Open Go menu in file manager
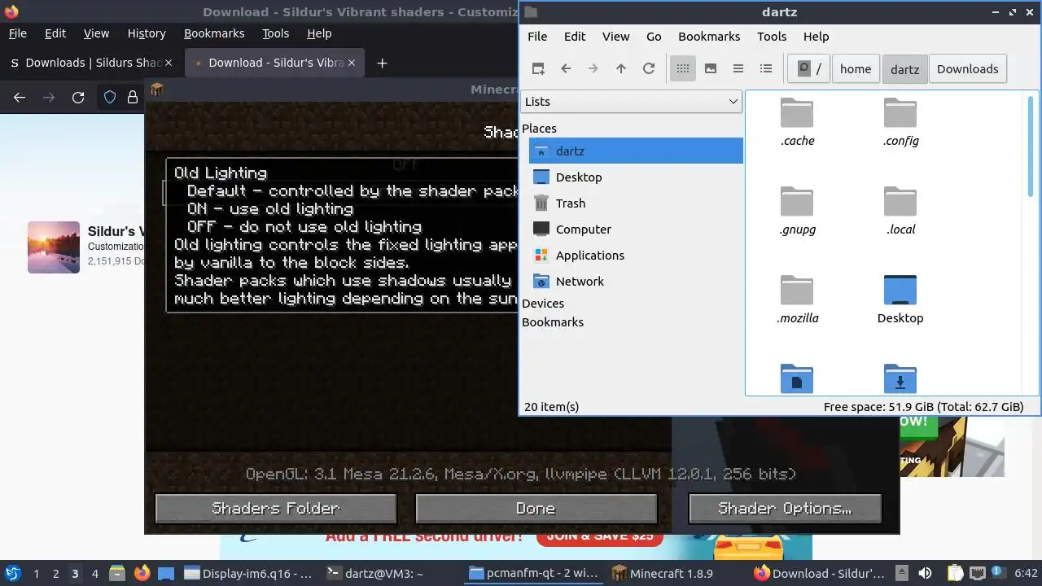 coord(654,37)
